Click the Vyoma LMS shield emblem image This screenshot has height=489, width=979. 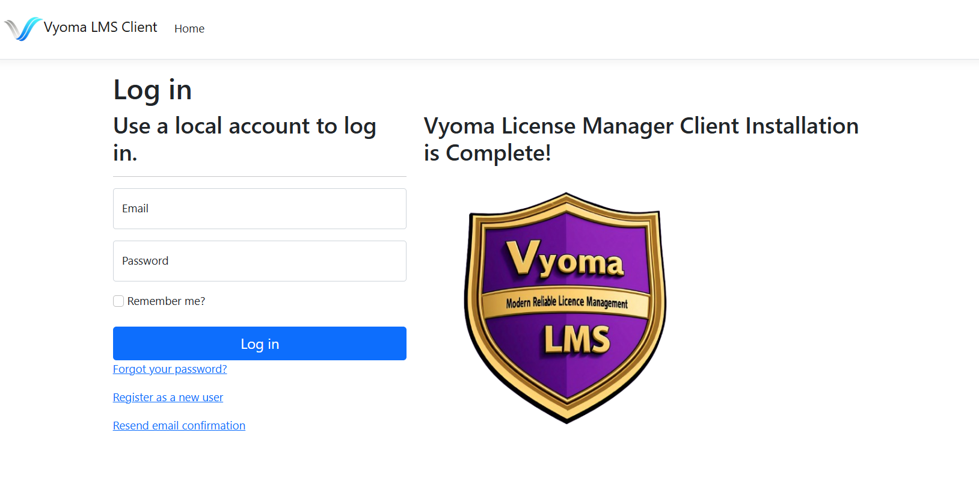566,307
